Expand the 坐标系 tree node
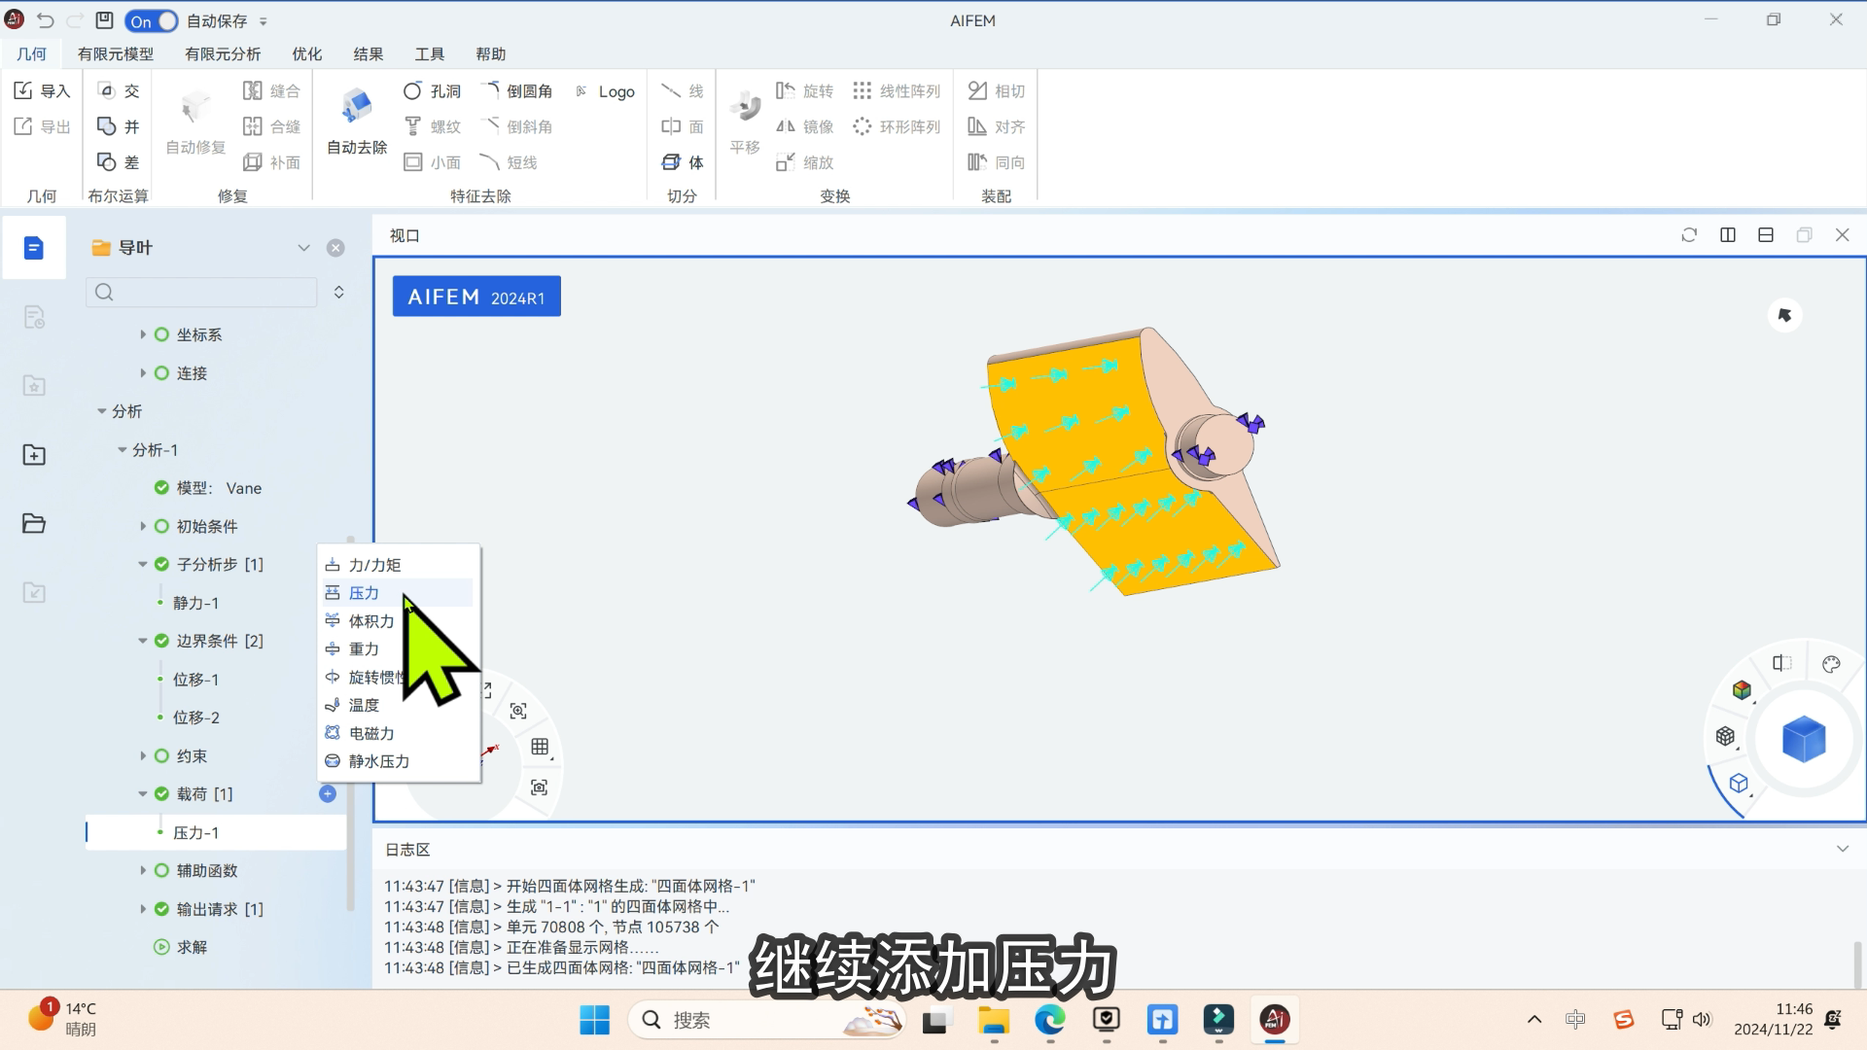The image size is (1867, 1050). pos(143,334)
